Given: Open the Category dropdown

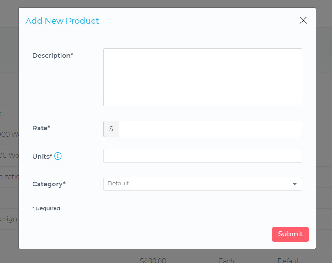Looking at the screenshot, I should [202, 184].
